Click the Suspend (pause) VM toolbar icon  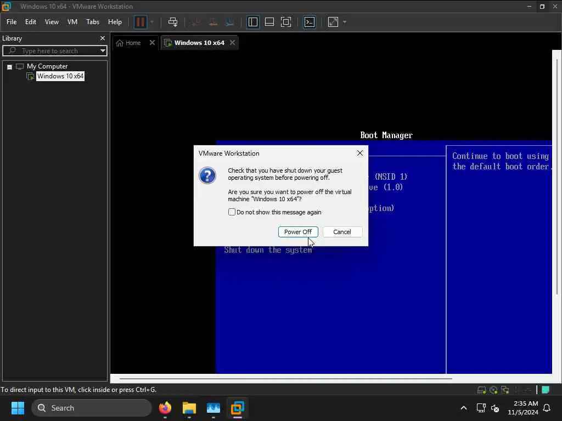pyautogui.click(x=140, y=22)
